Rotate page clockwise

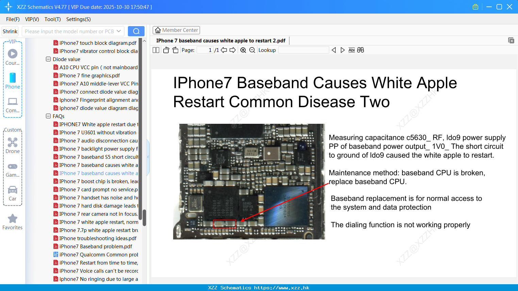[x=175, y=50]
